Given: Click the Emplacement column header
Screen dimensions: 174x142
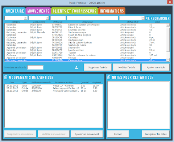Looking at the screenshot, I should [39, 22].
